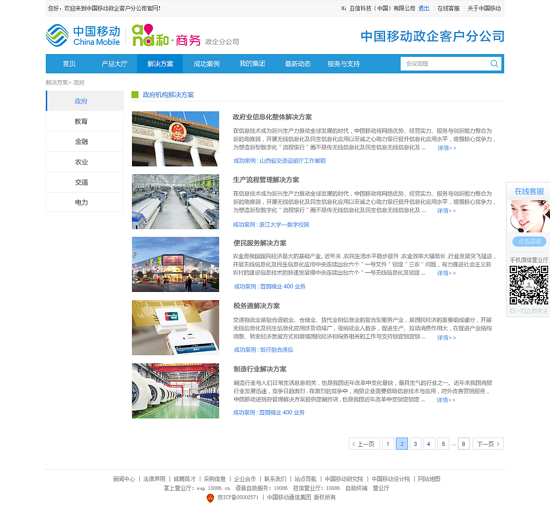Click the national emblem building thumbnail
550x527 pixels.
[176, 139]
